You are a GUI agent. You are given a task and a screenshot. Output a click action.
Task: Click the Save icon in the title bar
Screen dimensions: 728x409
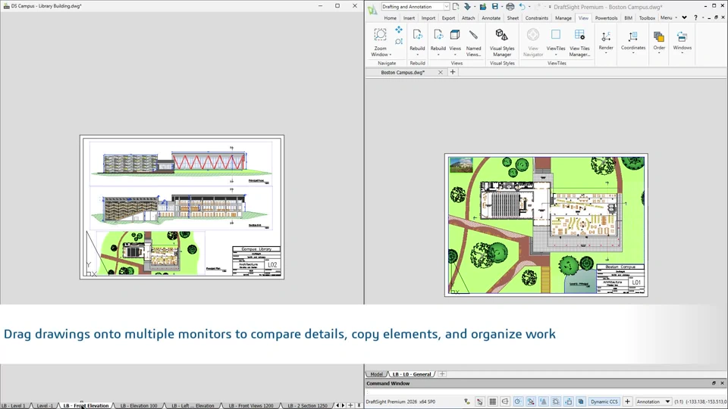[495, 7]
